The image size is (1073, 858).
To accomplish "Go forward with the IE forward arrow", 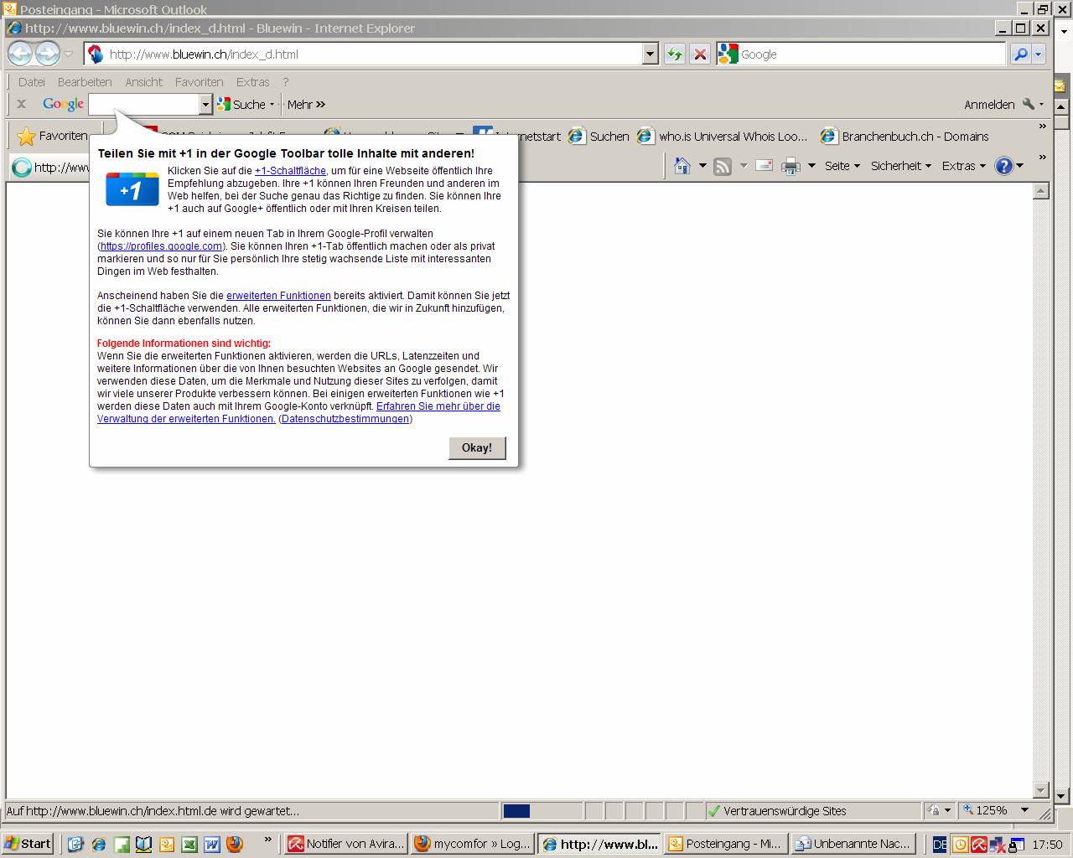I will coord(48,54).
